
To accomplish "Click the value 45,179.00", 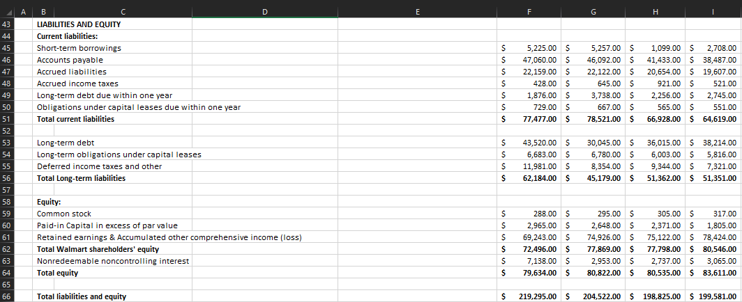I will click(604, 178).
